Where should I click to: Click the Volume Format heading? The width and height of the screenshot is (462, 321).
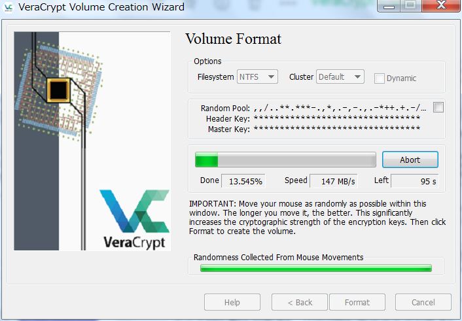tap(234, 39)
